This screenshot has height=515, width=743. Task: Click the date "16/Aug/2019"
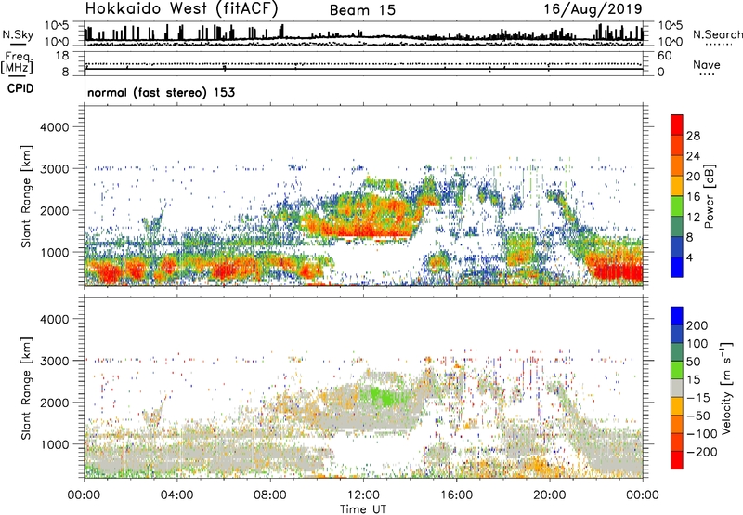(593, 9)
